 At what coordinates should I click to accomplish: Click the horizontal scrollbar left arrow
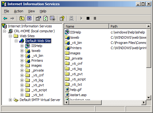click(x=67, y=102)
